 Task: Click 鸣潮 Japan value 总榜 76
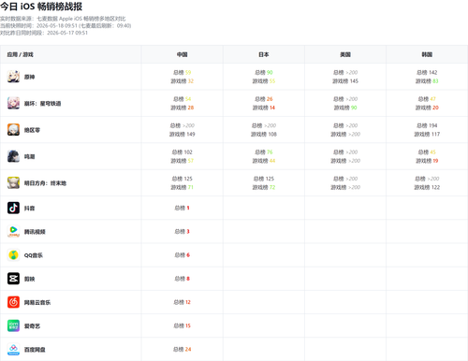tap(264, 152)
